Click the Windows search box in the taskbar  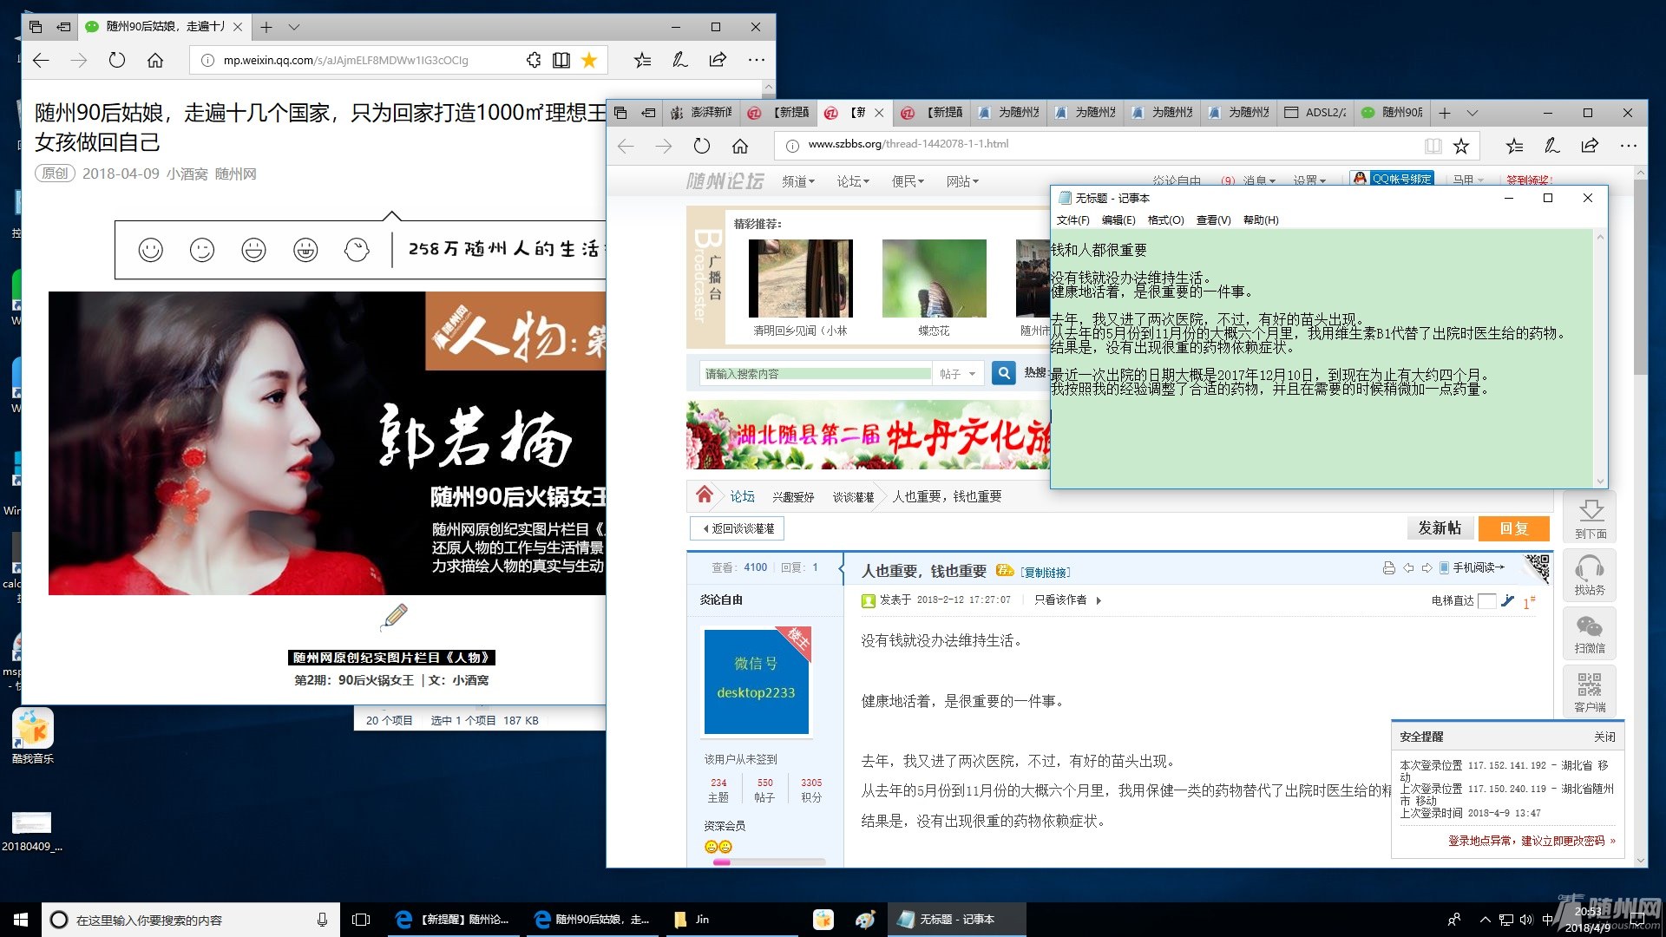click(x=190, y=920)
